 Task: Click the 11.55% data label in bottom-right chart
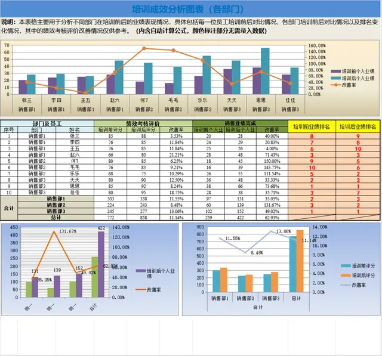click(233, 238)
